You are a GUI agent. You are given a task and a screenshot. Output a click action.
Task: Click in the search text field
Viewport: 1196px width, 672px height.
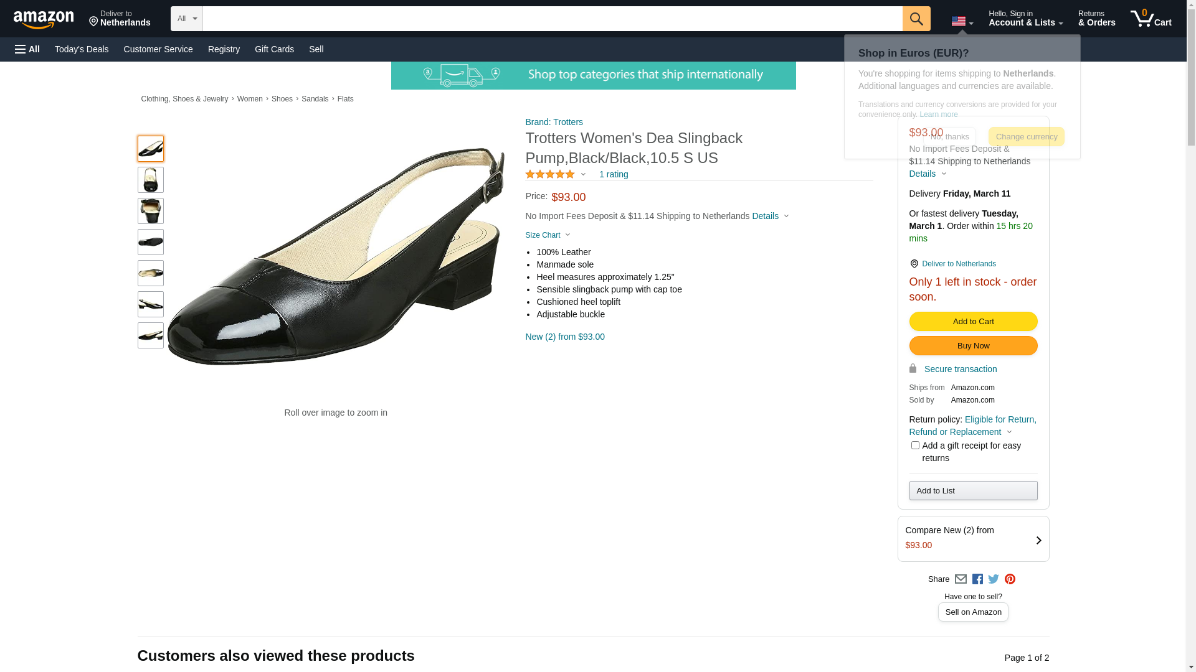(552, 19)
